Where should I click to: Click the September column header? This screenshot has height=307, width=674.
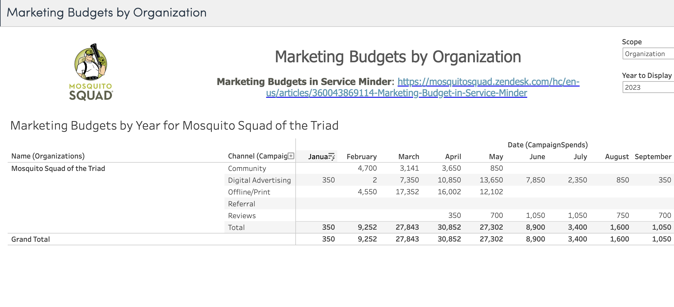click(x=653, y=156)
